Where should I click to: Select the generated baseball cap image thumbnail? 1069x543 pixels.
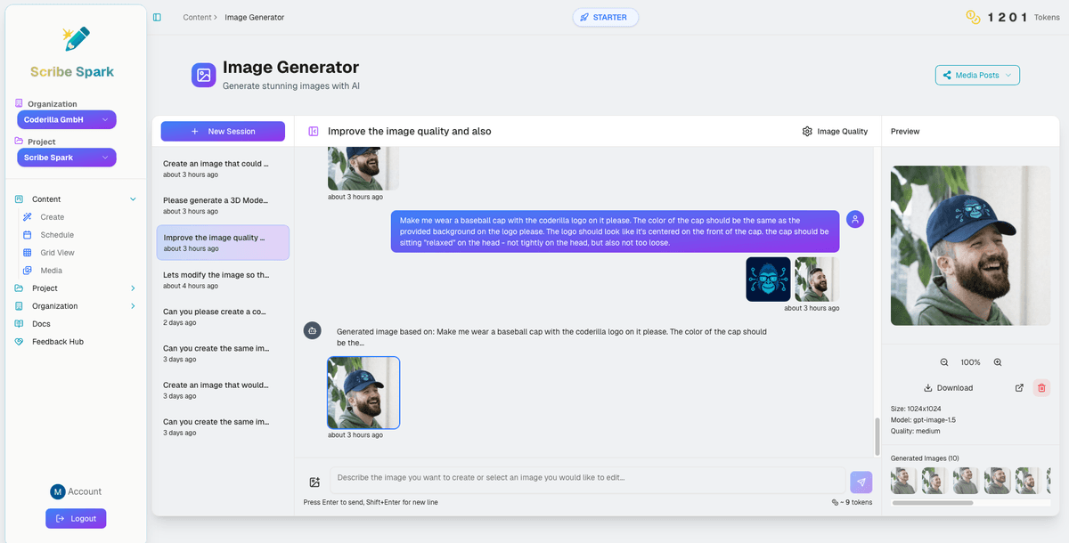pos(363,392)
